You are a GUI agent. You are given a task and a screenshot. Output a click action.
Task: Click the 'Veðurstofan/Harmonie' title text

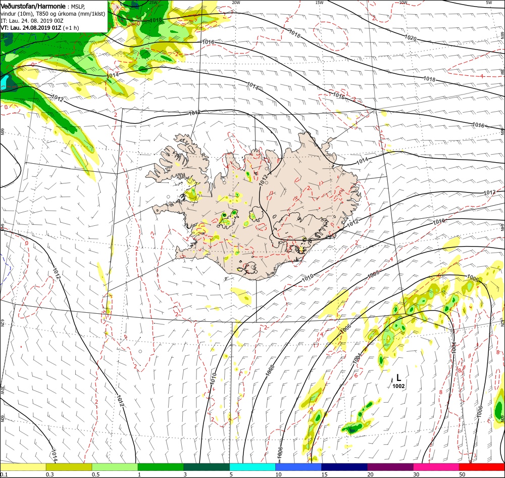pos(33,6)
